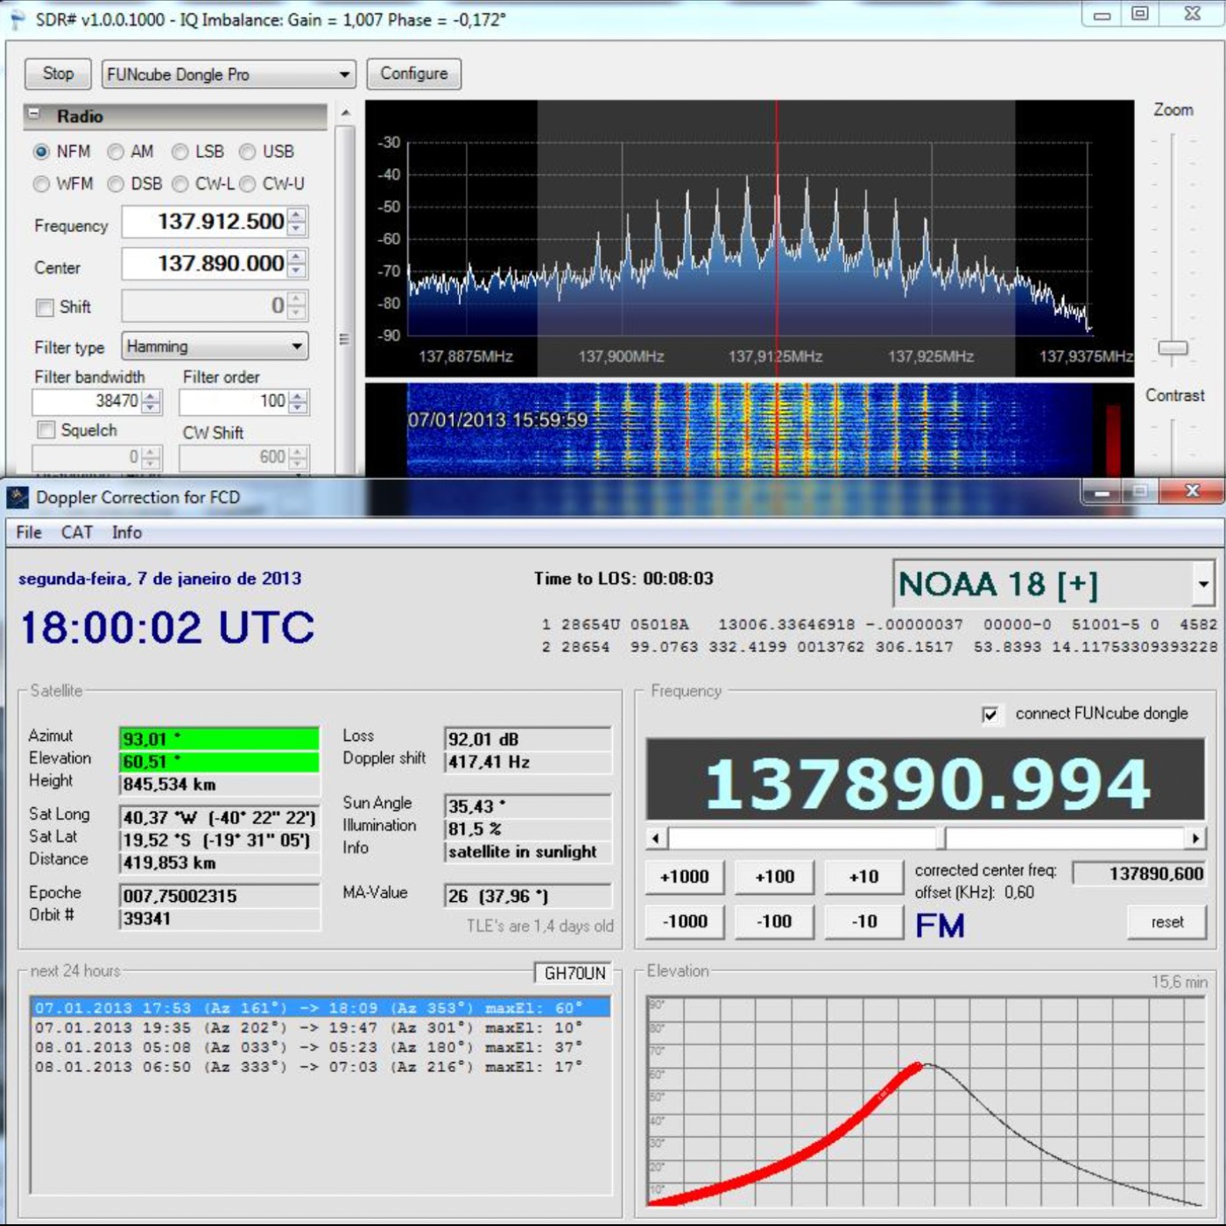Expand the Hamming filter type dropdown

(297, 347)
